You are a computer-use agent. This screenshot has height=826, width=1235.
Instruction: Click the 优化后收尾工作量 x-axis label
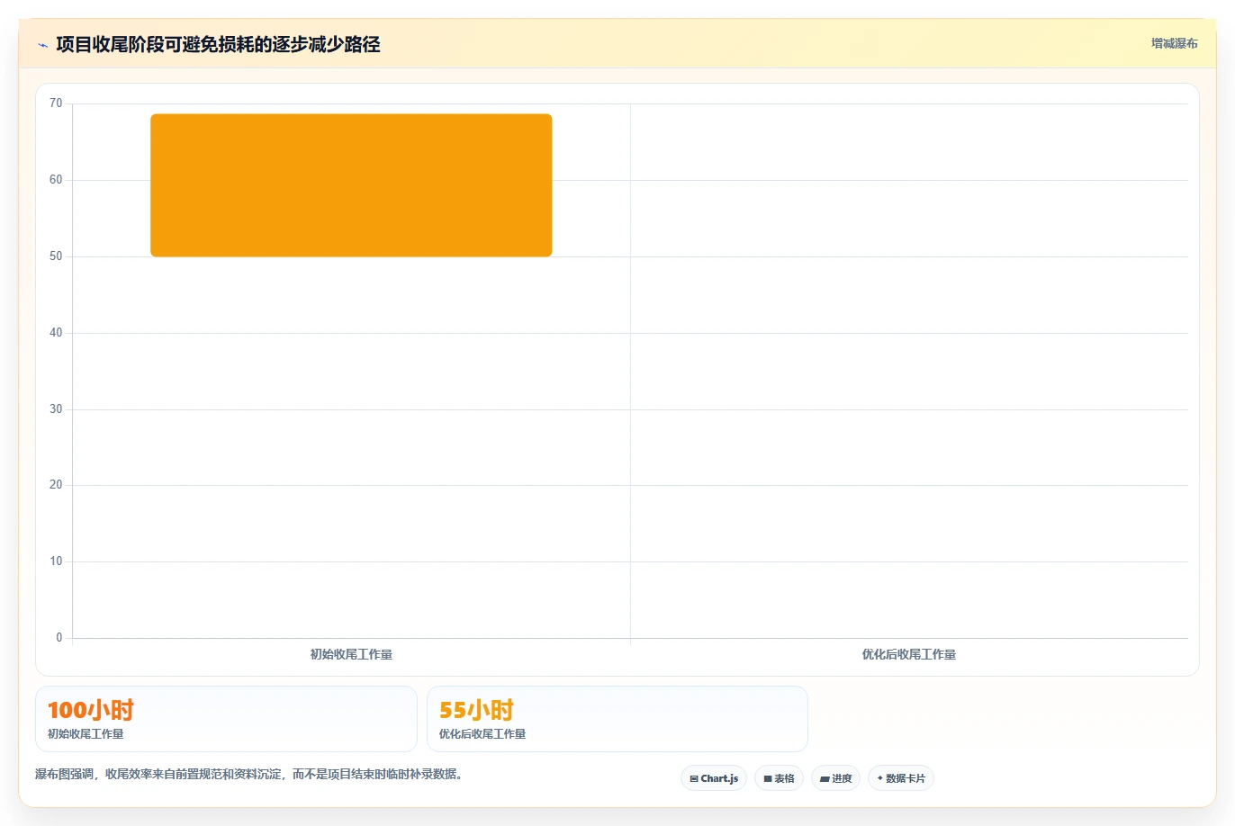[909, 654]
